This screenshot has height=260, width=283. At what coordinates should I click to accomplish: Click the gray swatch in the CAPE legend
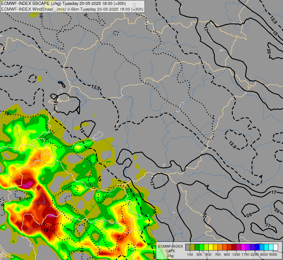188,247
